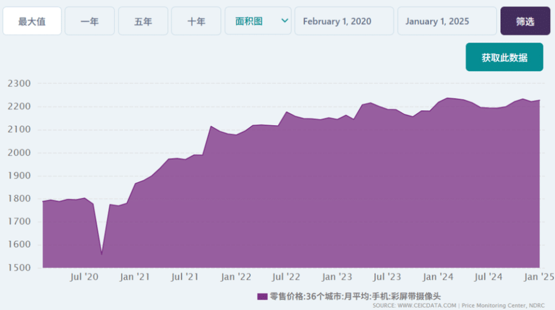Click the January 1, 2025 end date field

(x=446, y=21)
